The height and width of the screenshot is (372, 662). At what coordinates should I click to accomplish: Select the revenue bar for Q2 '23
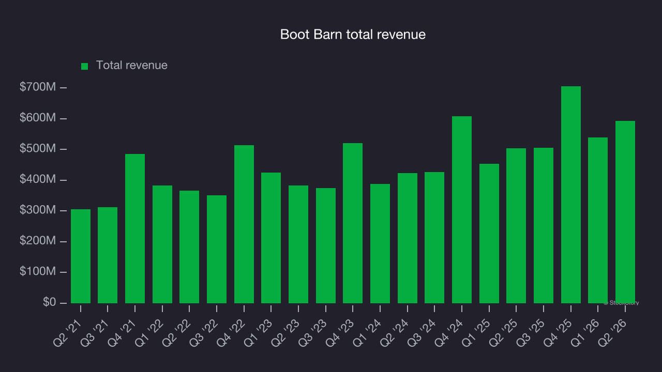point(298,244)
